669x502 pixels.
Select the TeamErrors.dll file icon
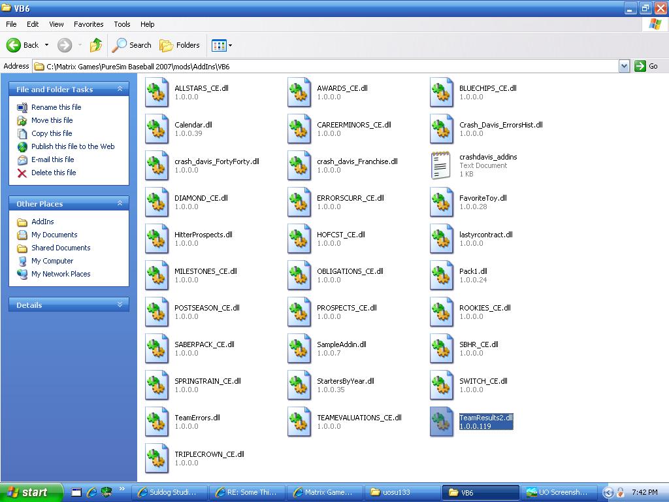[157, 423]
